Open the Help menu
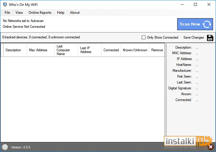Screen dimensions: 216x152 tap(61, 13)
